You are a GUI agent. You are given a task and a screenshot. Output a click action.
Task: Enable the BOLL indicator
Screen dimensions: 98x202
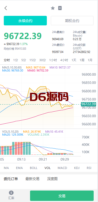[34, 168]
